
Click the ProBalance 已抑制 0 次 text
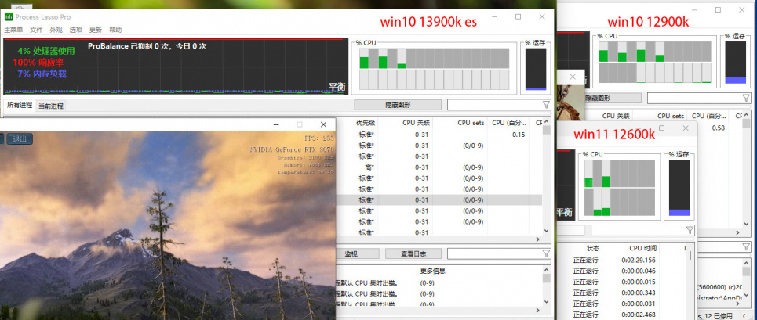147,46
